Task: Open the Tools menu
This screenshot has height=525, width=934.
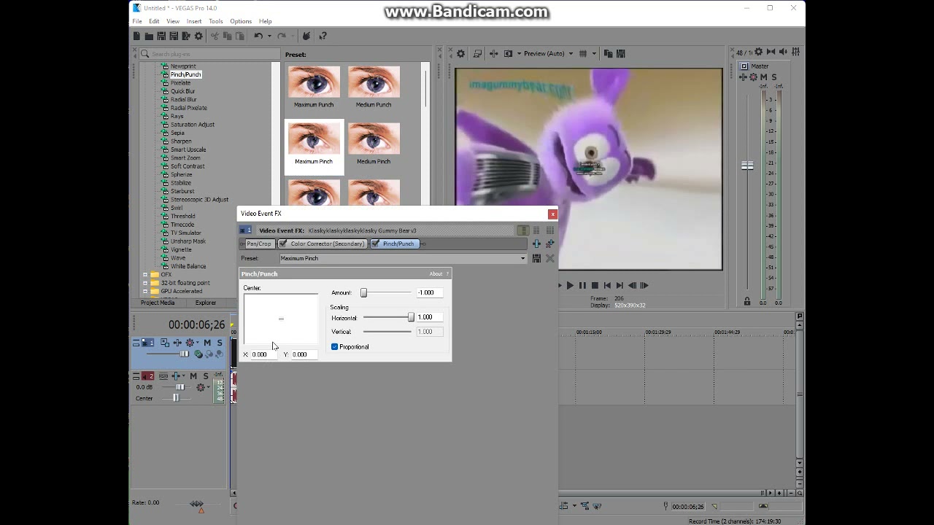Action: click(216, 21)
